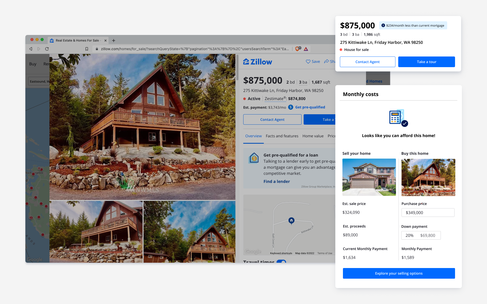The image size is (487, 304).
Task: Click the Google logo on the Kittiwake map
Action: tap(253, 252)
